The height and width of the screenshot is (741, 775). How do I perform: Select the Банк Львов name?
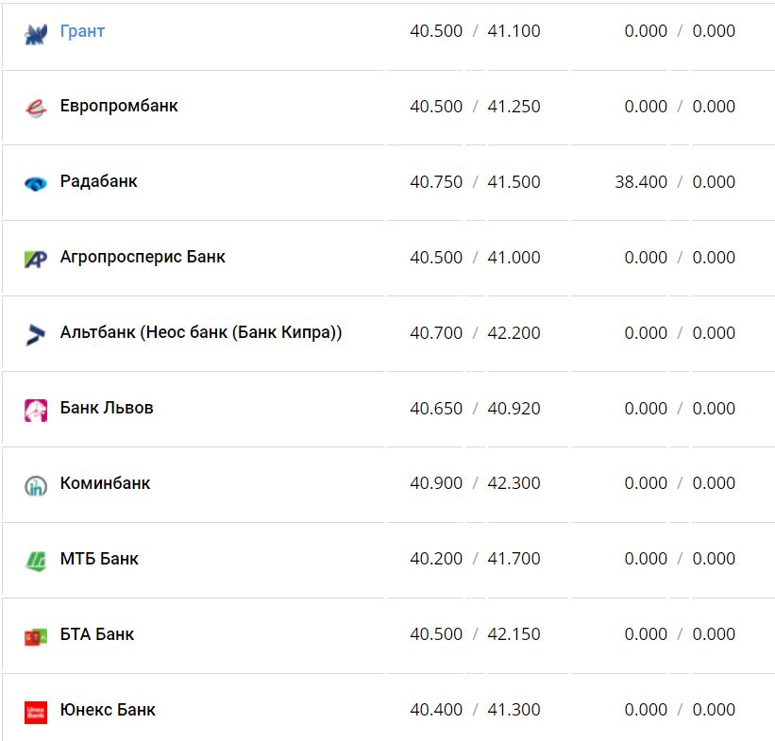107,408
